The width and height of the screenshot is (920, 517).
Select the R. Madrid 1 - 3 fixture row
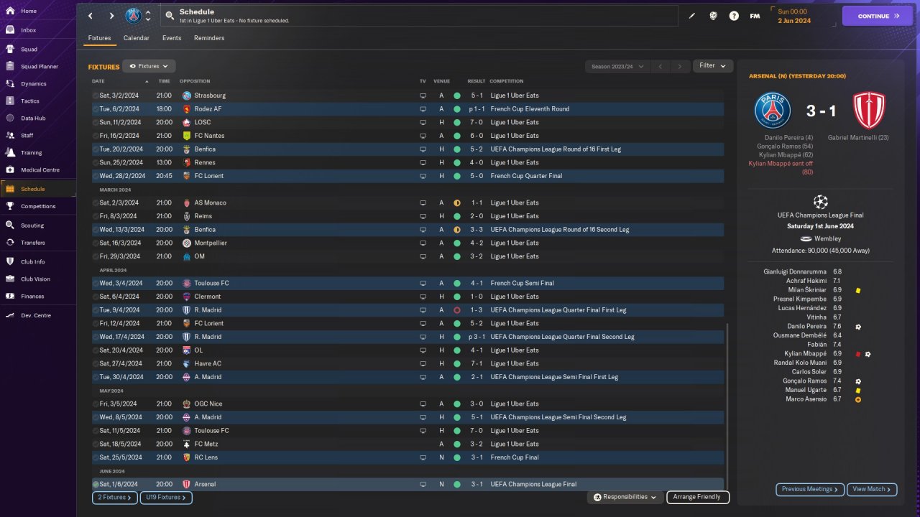point(408,310)
